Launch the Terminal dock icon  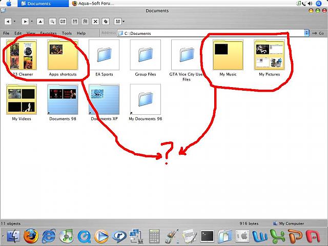click(207, 236)
